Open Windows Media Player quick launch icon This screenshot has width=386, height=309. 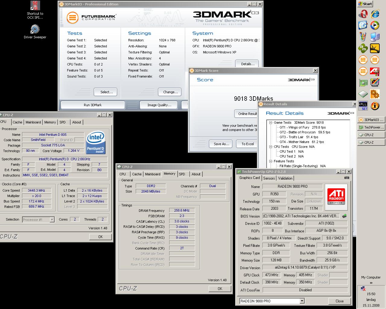pos(375,25)
